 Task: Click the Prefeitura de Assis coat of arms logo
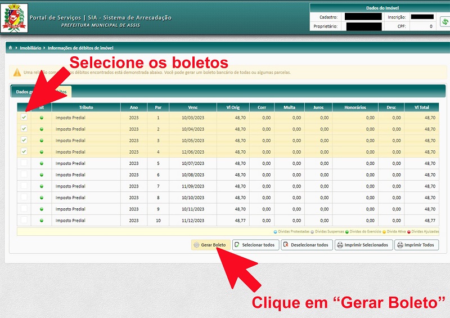(x=14, y=18)
